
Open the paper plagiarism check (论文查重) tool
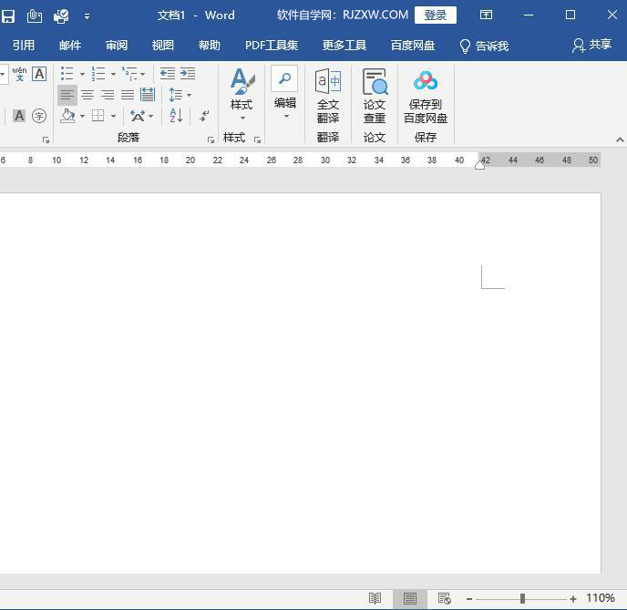[x=375, y=97]
